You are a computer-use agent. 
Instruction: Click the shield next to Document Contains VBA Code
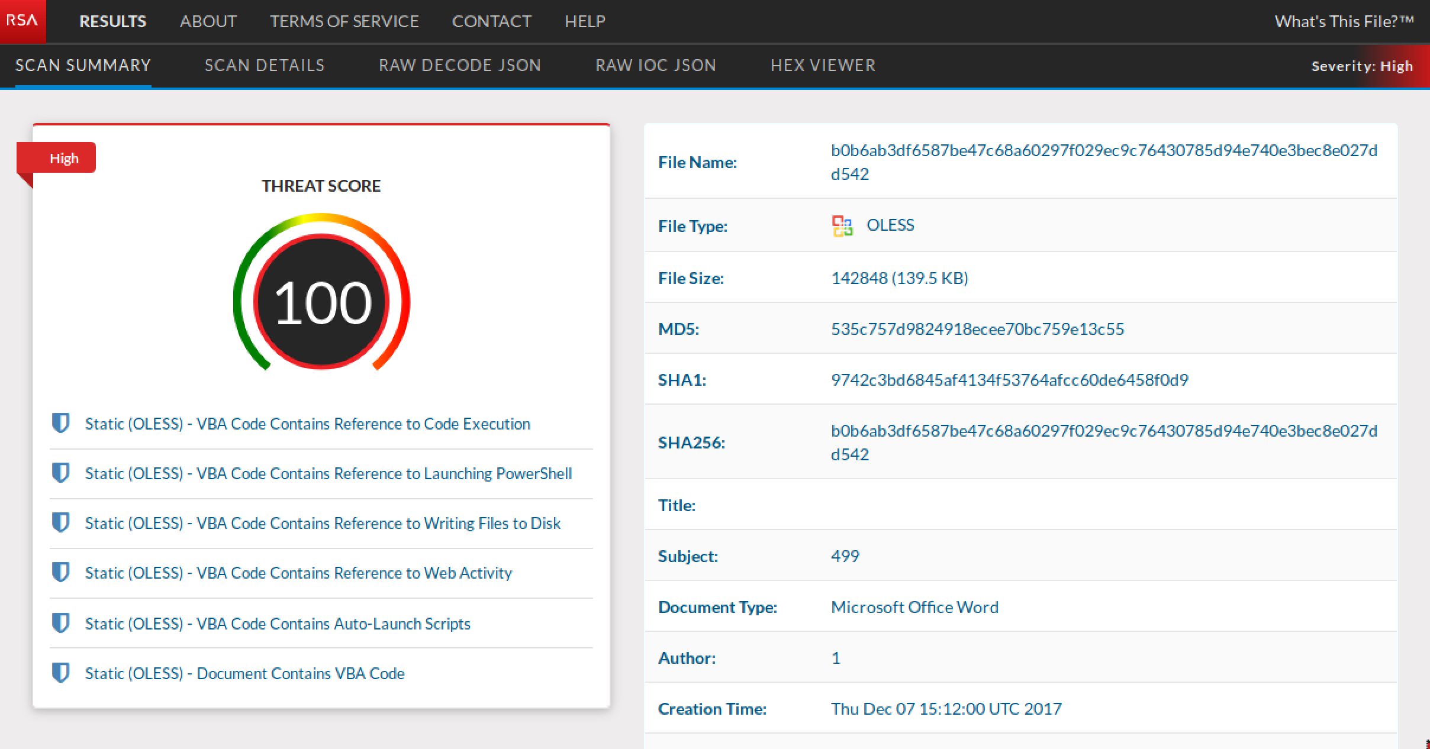61,673
